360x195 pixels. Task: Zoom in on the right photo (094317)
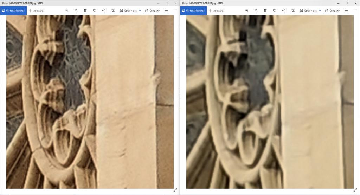[247, 11]
